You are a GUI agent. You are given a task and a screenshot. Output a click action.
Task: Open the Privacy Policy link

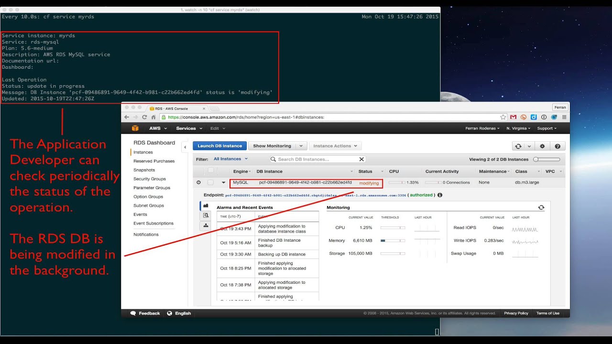point(516,313)
